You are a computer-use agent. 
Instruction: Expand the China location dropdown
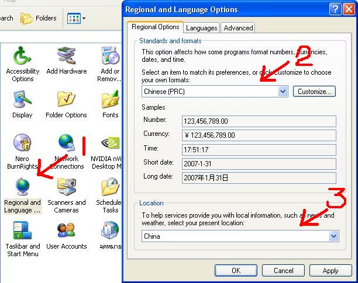[334, 236]
